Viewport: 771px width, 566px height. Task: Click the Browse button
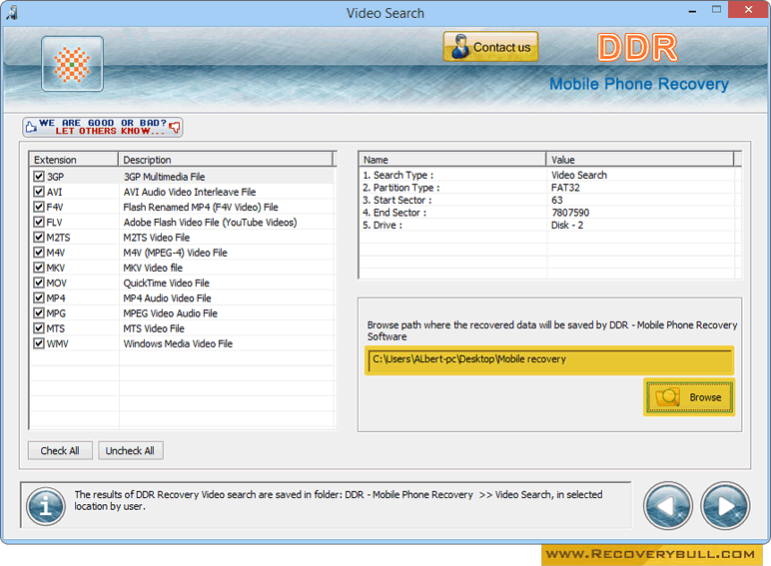(689, 397)
